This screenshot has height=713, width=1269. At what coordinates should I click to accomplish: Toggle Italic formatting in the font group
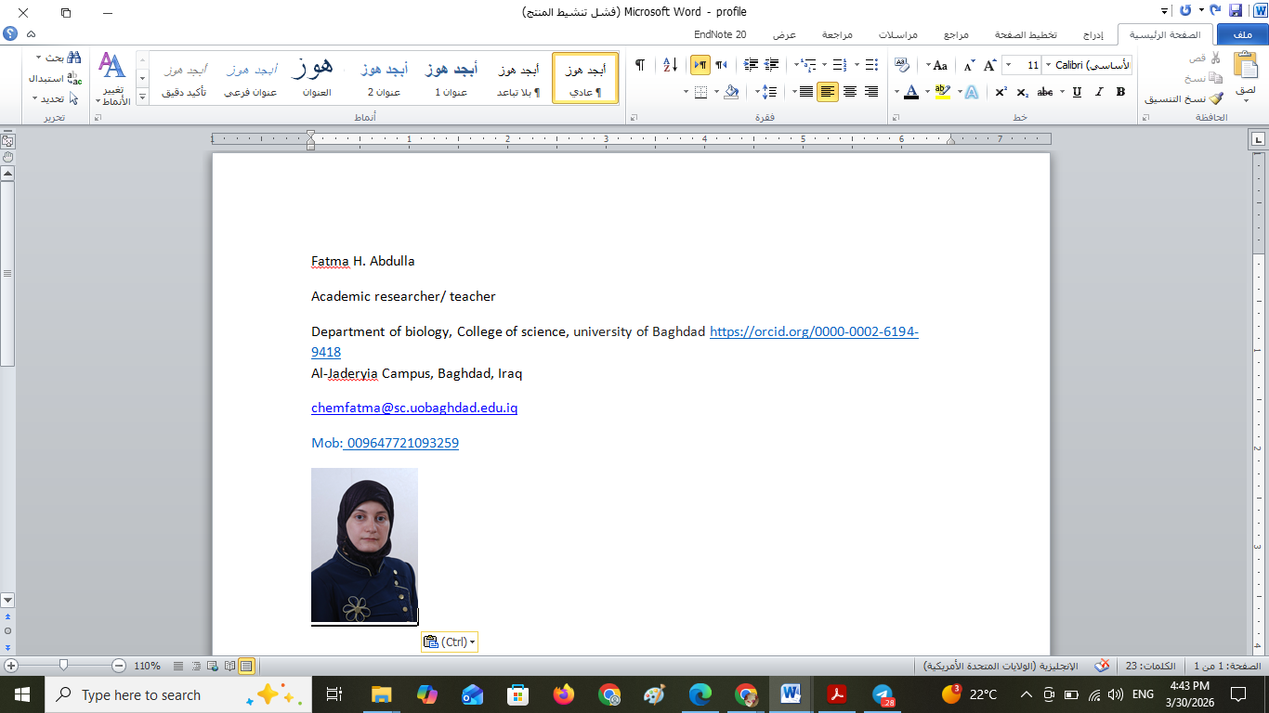pos(1099,92)
